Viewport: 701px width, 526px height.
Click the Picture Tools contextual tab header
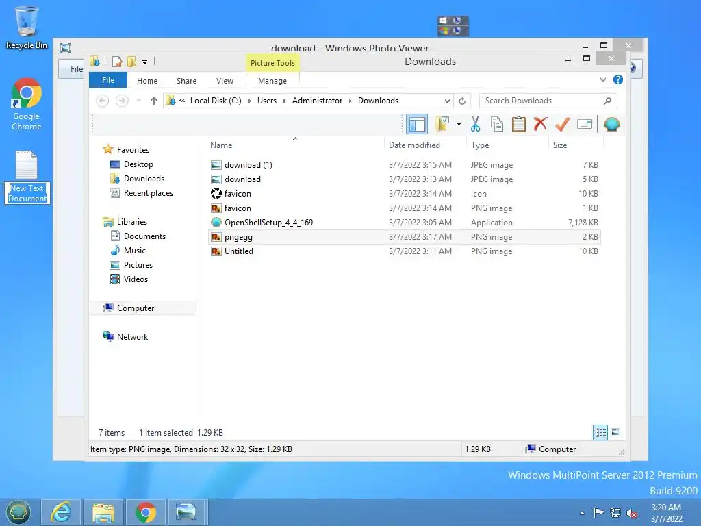(272, 62)
